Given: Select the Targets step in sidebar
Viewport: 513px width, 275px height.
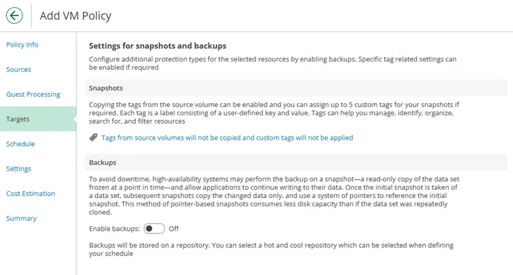Looking at the screenshot, I should coord(18,119).
